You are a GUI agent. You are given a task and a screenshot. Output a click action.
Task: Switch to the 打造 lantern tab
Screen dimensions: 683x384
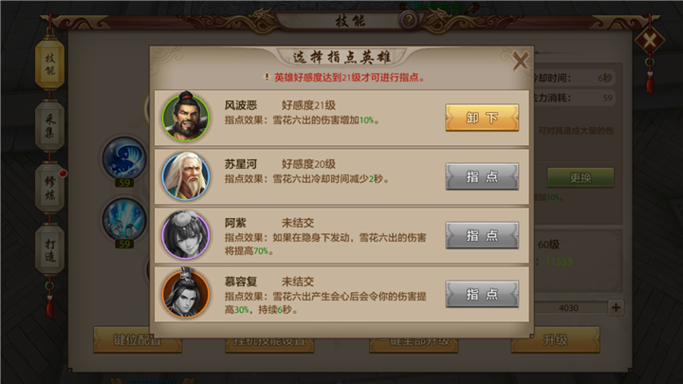point(49,249)
